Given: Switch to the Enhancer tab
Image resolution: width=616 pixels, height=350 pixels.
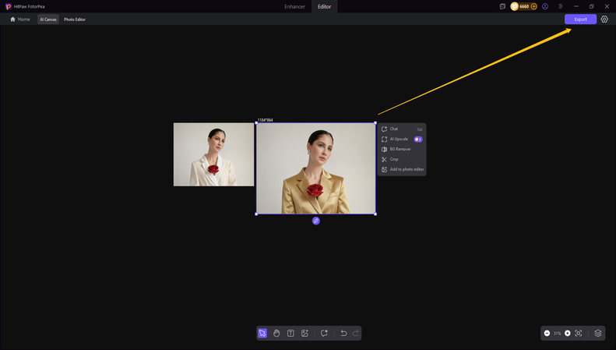Looking at the screenshot, I should tap(294, 6).
